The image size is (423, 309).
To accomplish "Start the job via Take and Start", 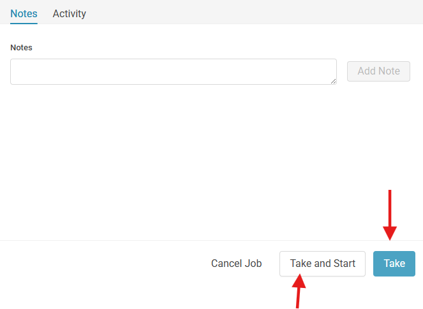I will point(322,264).
